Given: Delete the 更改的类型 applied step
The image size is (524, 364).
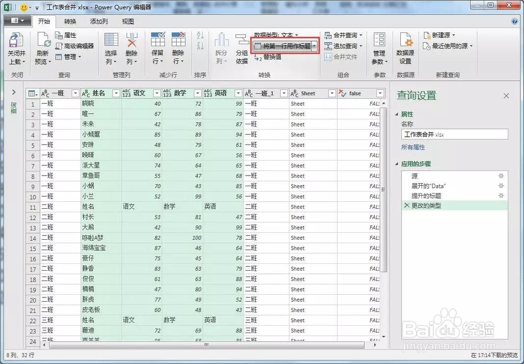Looking at the screenshot, I should coord(407,206).
